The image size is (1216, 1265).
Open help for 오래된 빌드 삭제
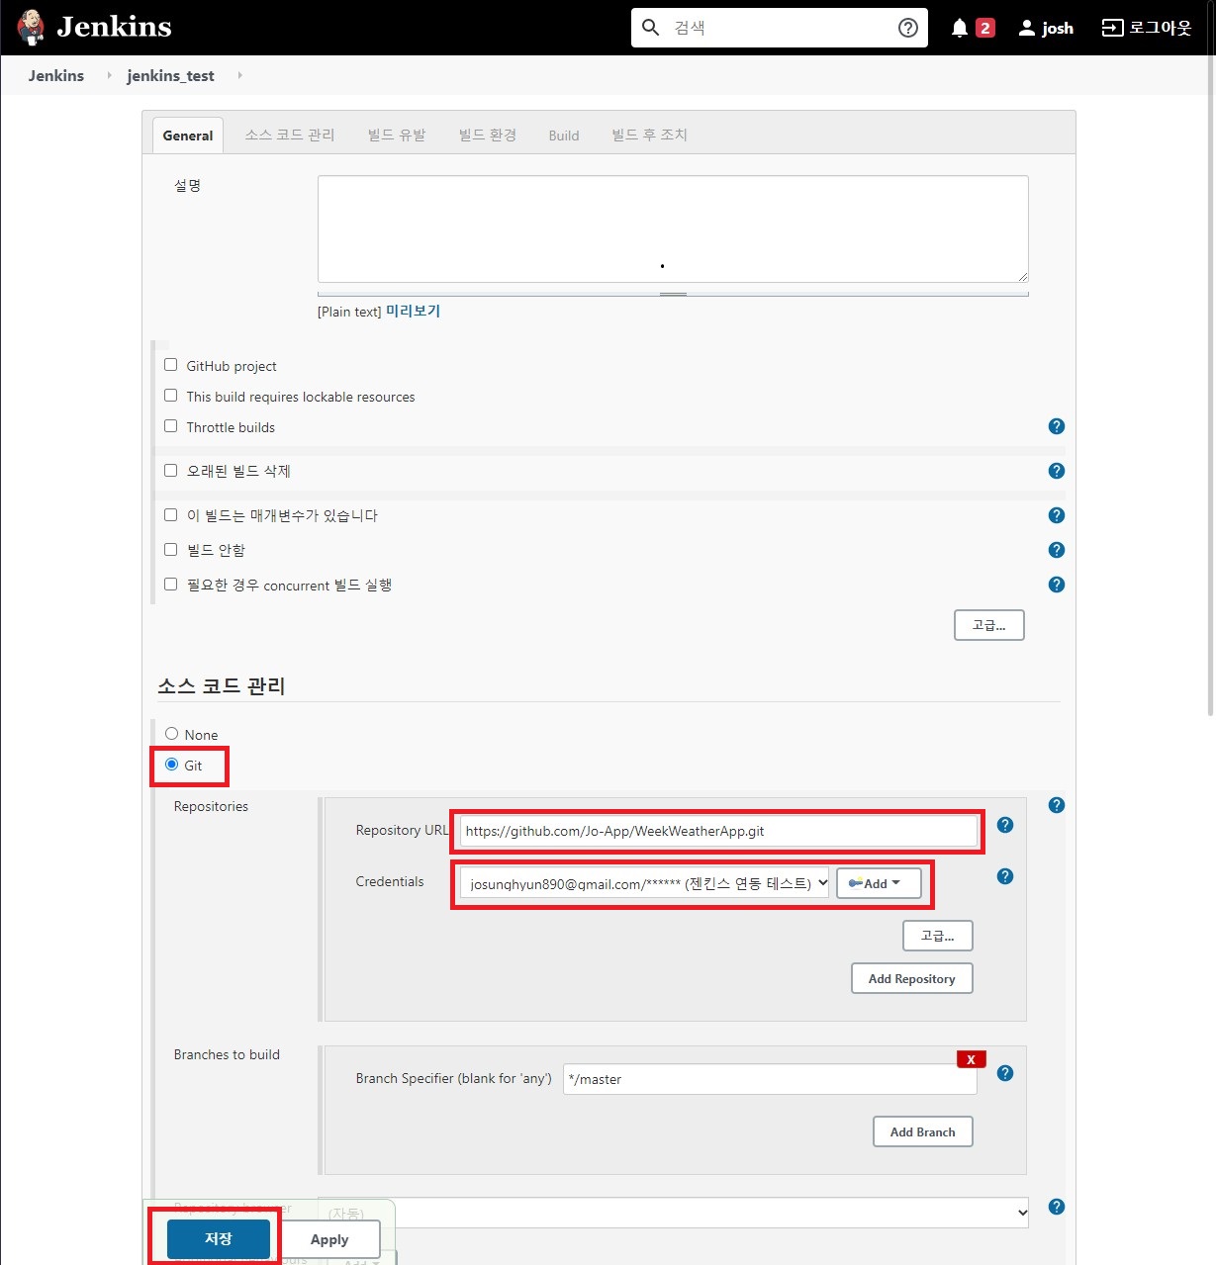point(1057,471)
